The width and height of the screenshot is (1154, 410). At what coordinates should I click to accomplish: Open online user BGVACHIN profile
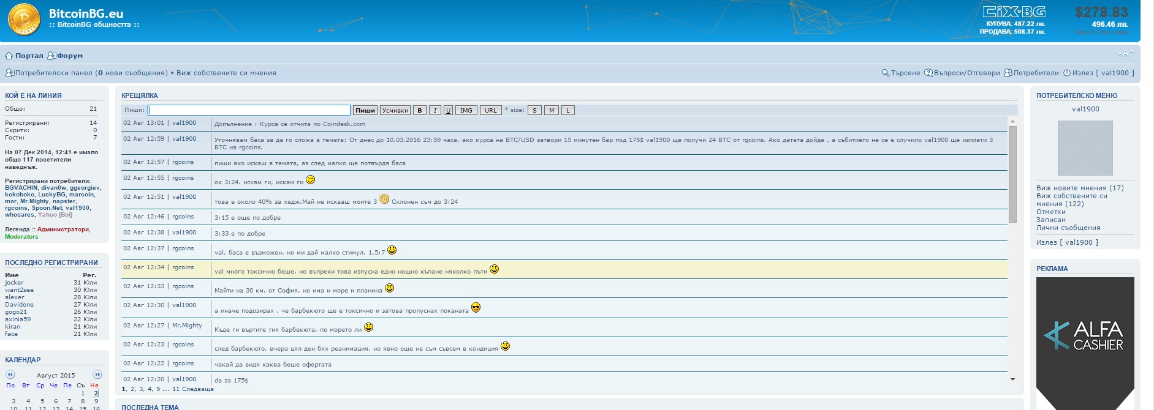click(x=21, y=188)
